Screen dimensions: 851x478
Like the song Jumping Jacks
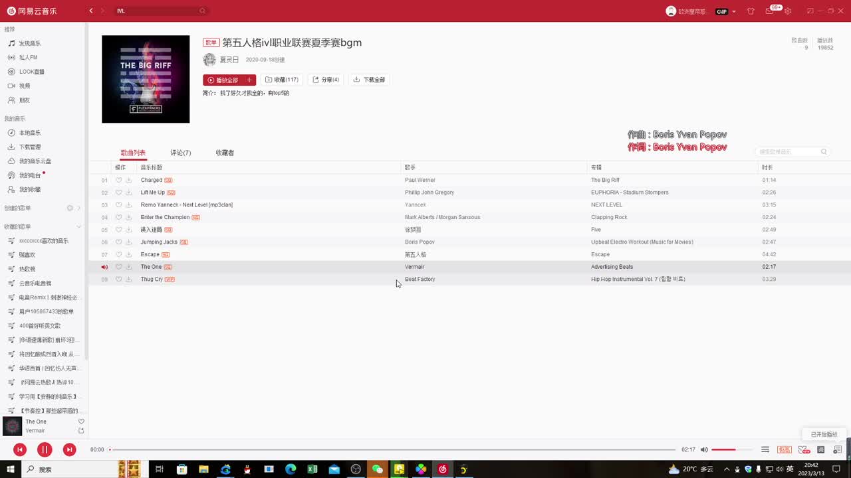click(119, 242)
